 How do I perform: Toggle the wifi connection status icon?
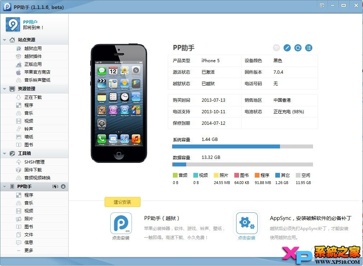[x=276, y=47]
